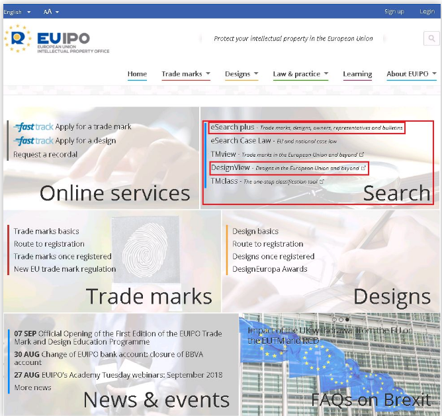This screenshot has width=442, height=416.
Task: Click the large Trade marks heading
Action: pos(149,297)
